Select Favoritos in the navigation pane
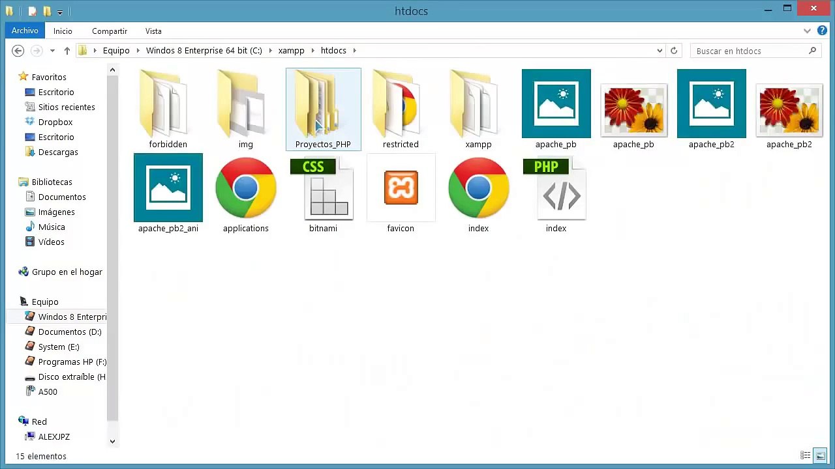The height and width of the screenshot is (469, 835). pos(49,77)
